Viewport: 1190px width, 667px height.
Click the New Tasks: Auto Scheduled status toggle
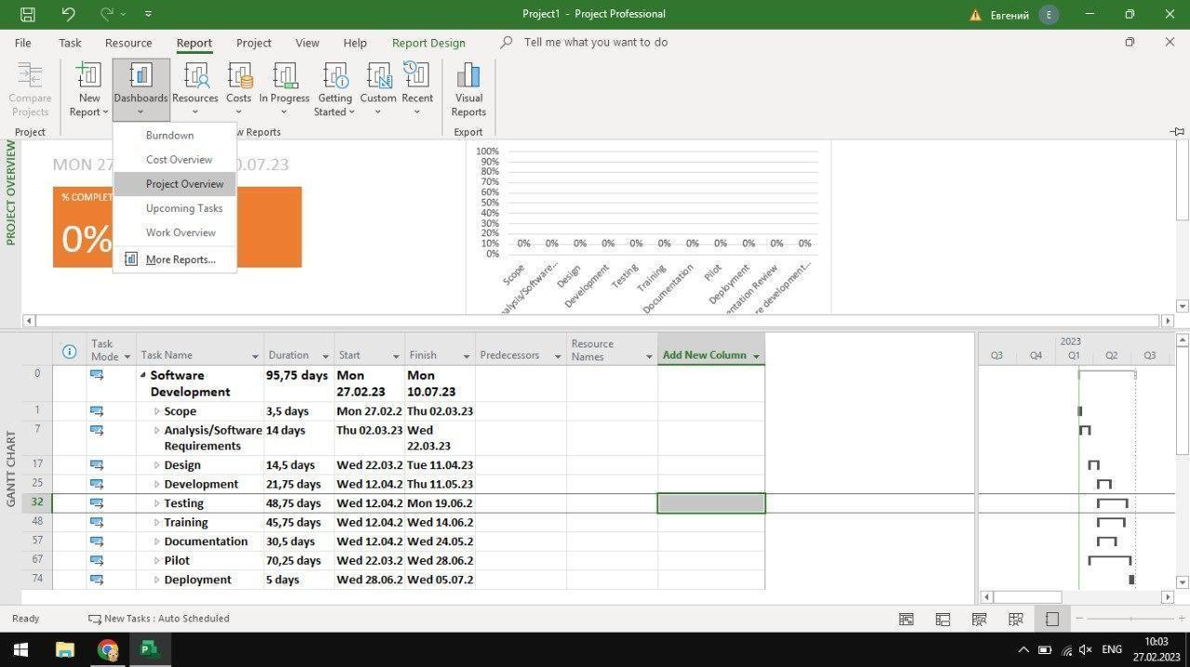(159, 619)
